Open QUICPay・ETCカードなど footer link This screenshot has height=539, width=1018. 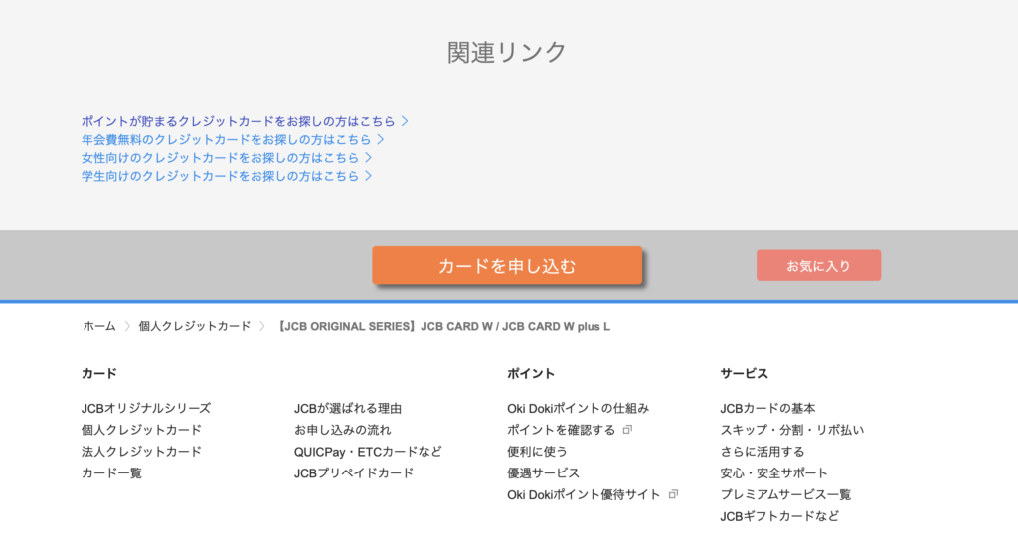[x=368, y=452]
